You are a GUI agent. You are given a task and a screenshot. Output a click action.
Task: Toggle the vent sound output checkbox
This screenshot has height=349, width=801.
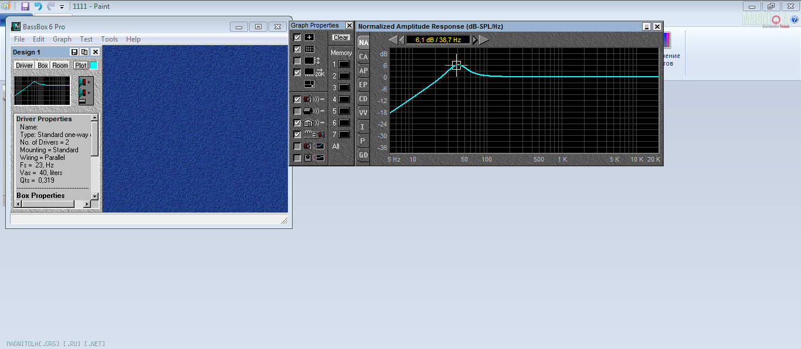click(x=297, y=111)
